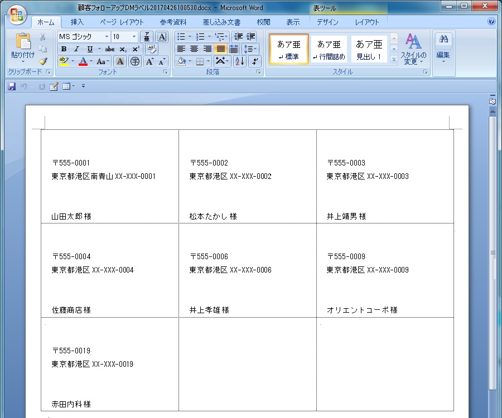Click the Redo icon

tap(42, 86)
